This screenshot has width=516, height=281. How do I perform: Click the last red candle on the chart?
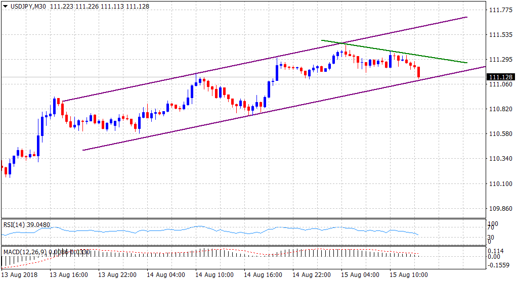[418, 72]
